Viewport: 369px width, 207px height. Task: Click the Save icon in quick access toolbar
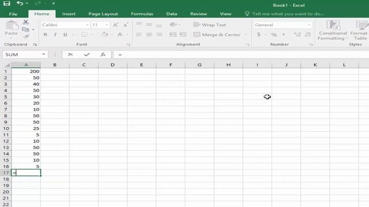pyautogui.click(x=6, y=3)
